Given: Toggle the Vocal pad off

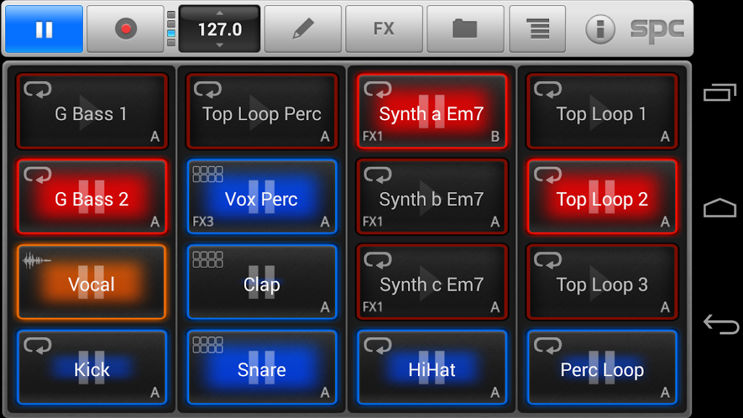Looking at the screenshot, I should pyautogui.click(x=92, y=282).
